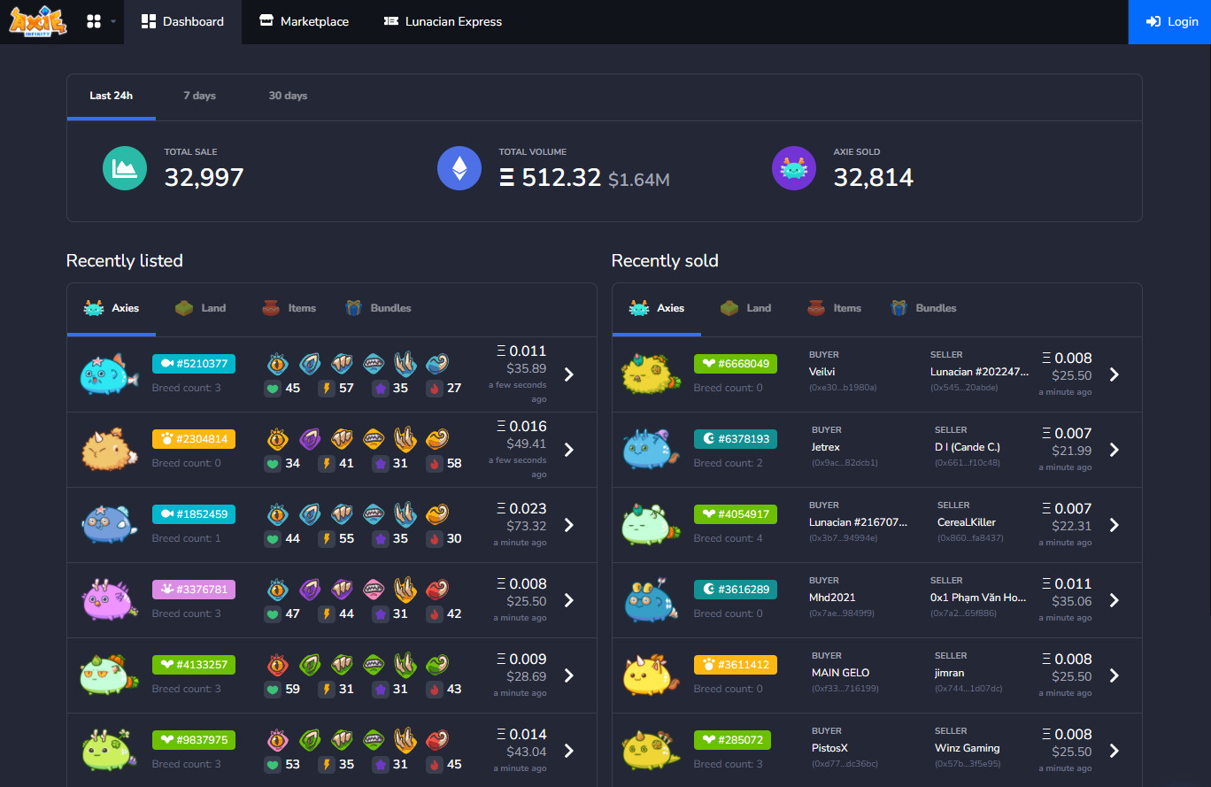Switch to the 7 days tab
The width and height of the screenshot is (1211, 787).
[x=200, y=96]
